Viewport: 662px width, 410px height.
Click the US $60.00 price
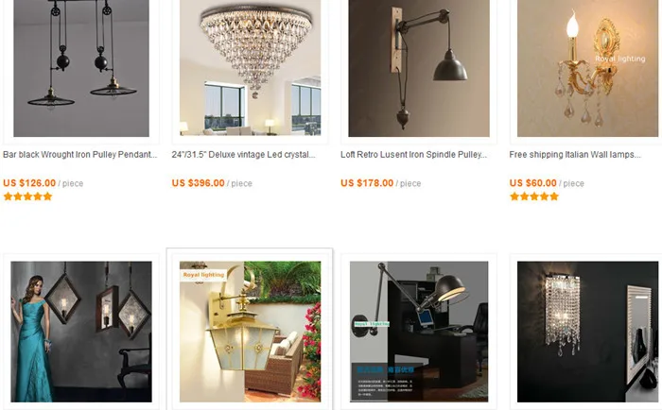(532, 183)
